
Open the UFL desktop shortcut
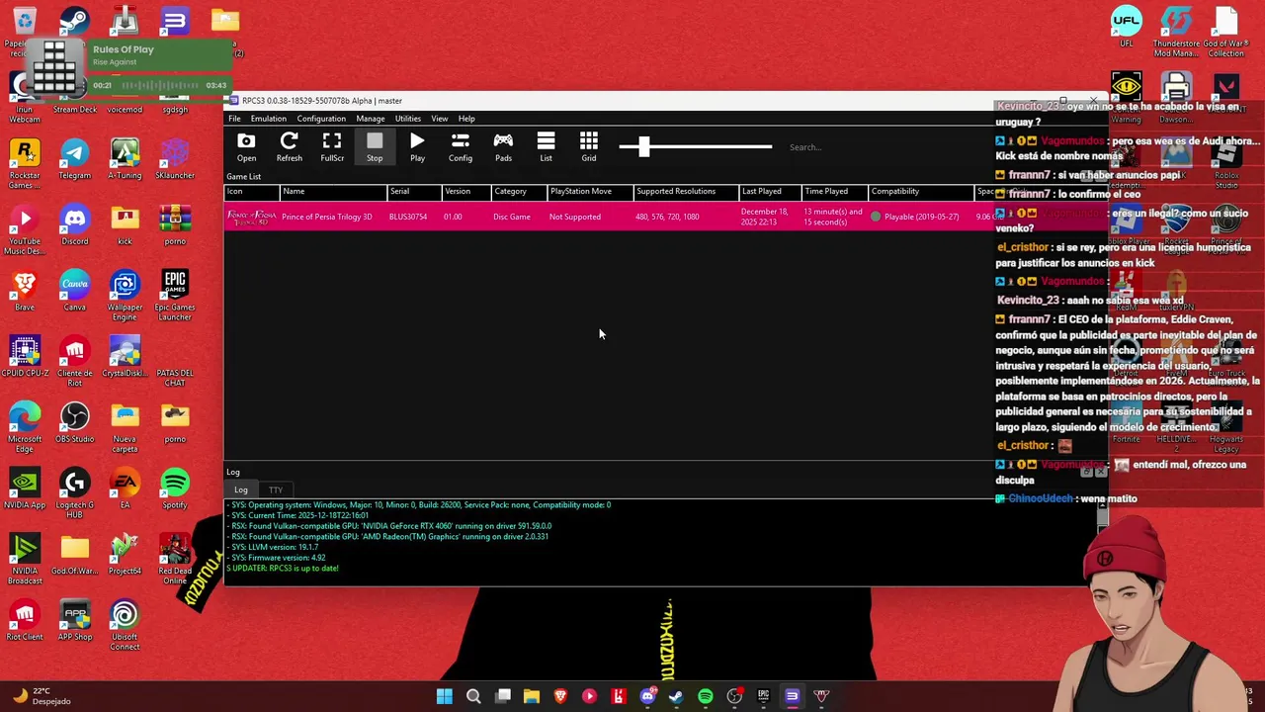[1126, 28]
